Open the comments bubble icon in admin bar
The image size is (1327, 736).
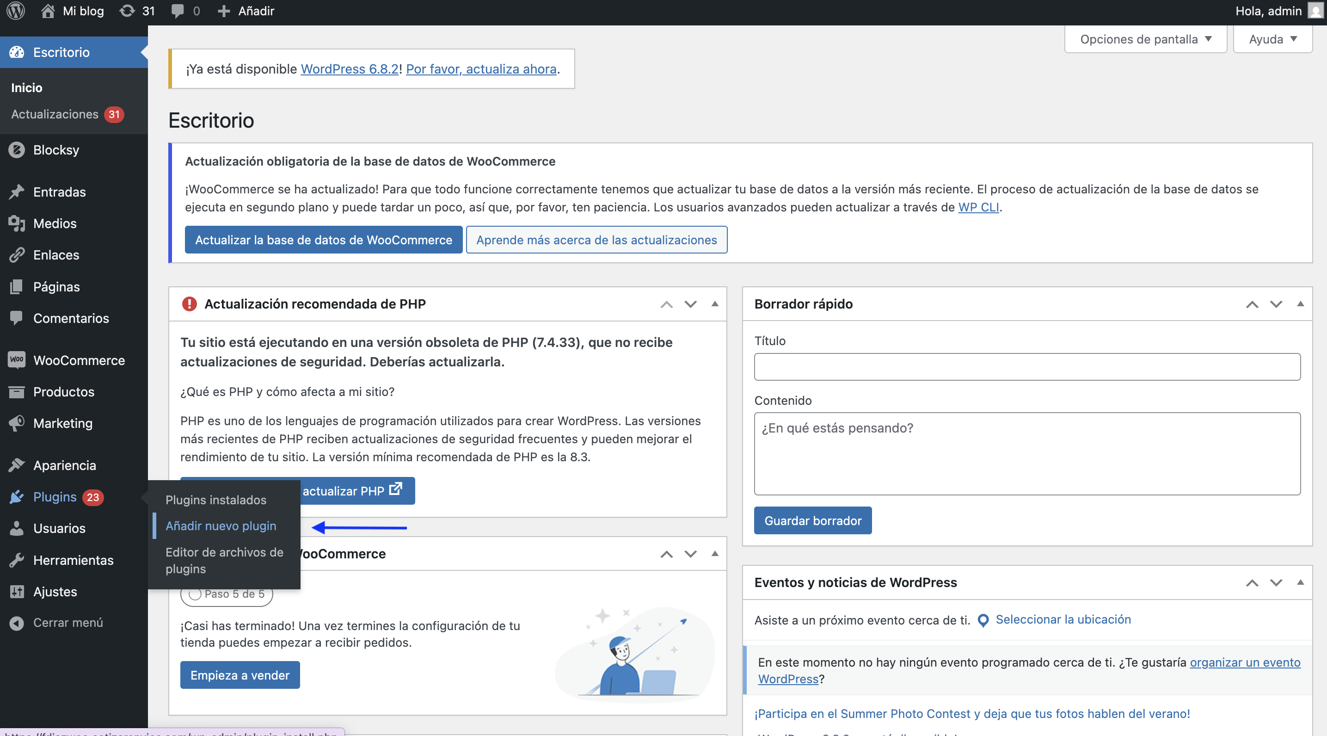pos(177,12)
